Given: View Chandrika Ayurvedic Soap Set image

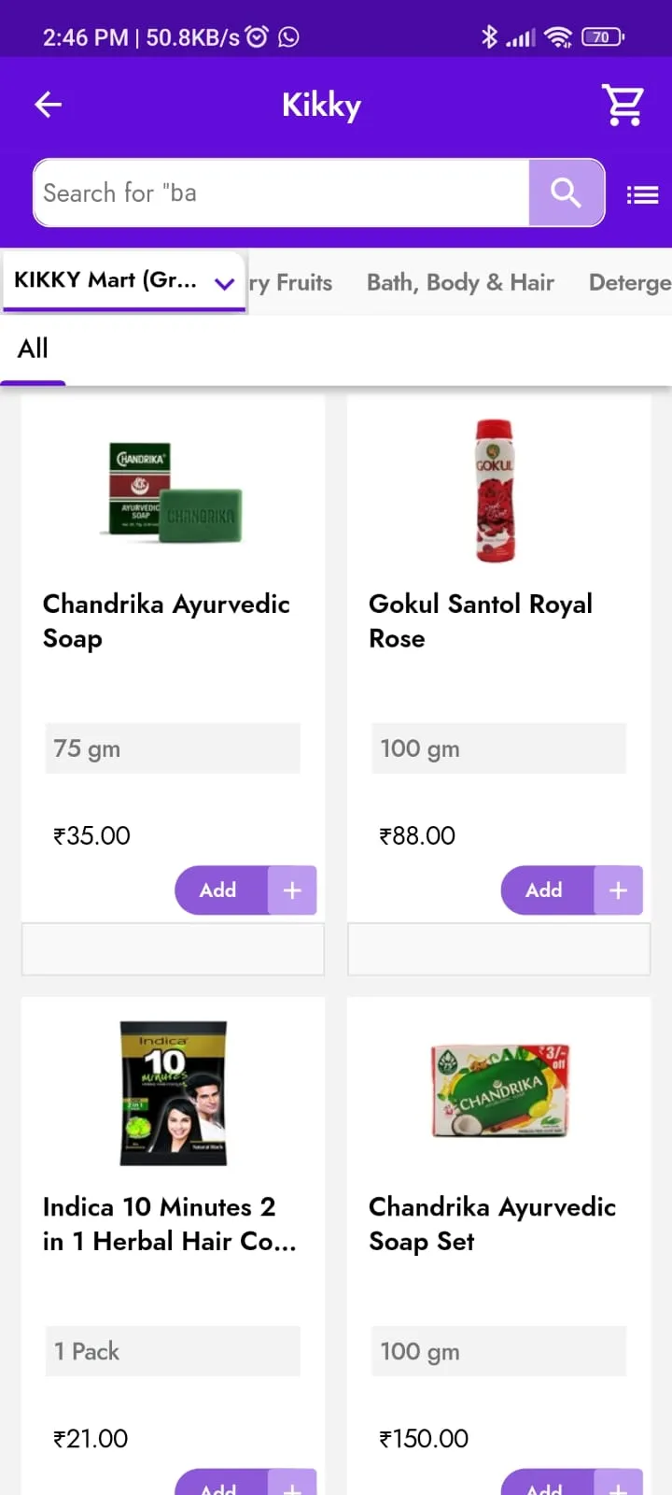Looking at the screenshot, I should pyautogui.click(x=499, y=1091).
